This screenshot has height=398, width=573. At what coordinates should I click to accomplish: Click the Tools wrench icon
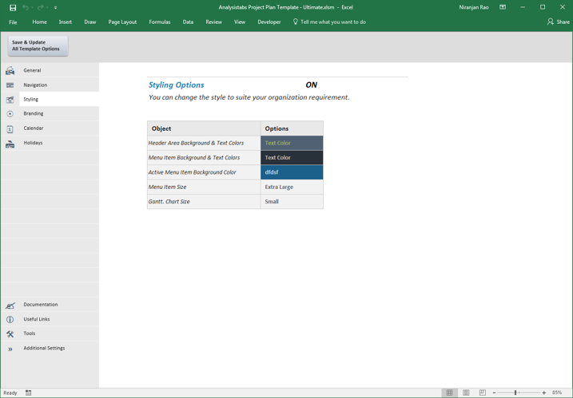pos(10,334)
